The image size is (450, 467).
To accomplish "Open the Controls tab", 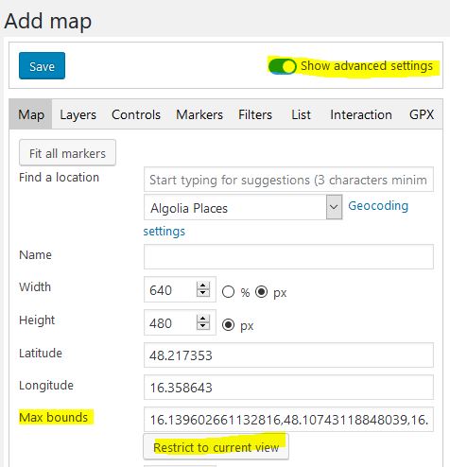I will click(x=136, y=114).
